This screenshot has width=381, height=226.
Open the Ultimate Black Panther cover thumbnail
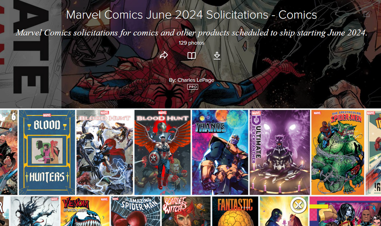[280, 152]
